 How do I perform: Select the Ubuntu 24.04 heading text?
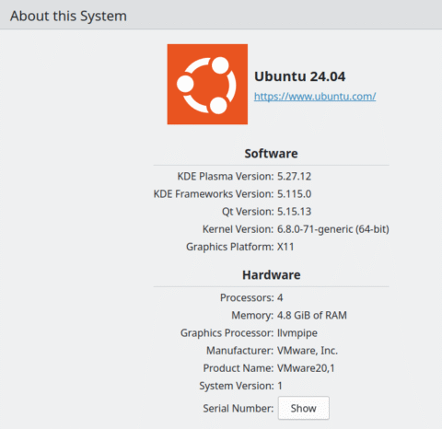[300, 76]
